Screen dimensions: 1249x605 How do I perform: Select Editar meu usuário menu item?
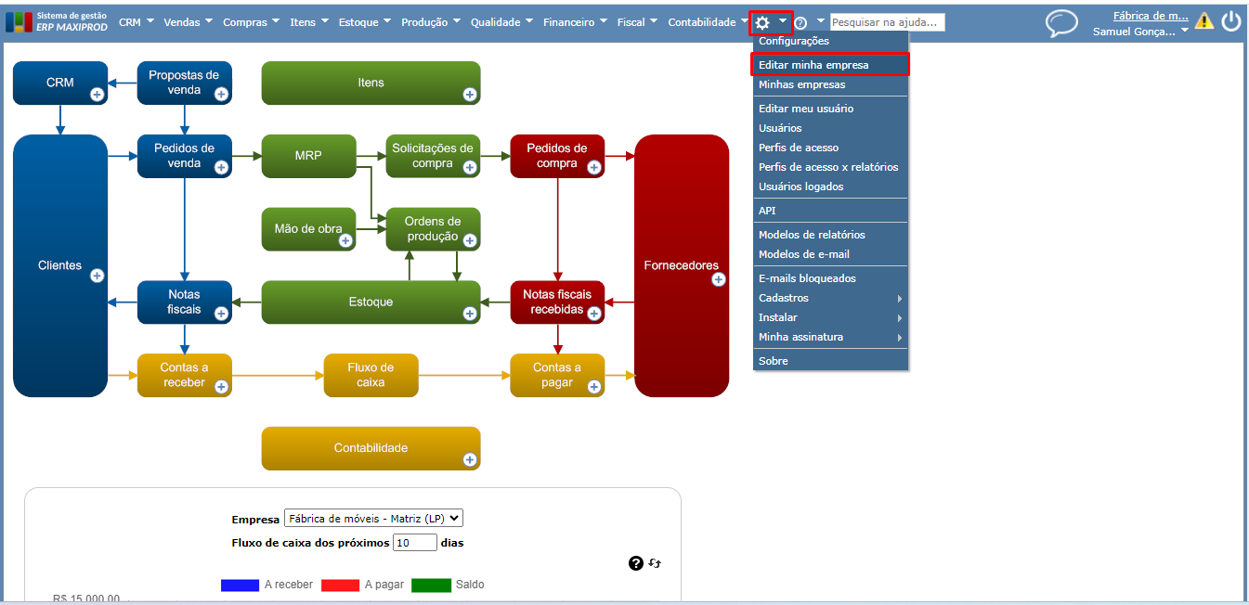point(831,109)
